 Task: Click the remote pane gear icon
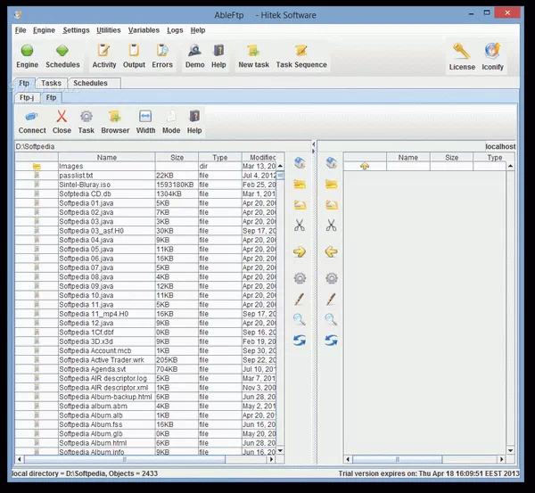(332, 278)
